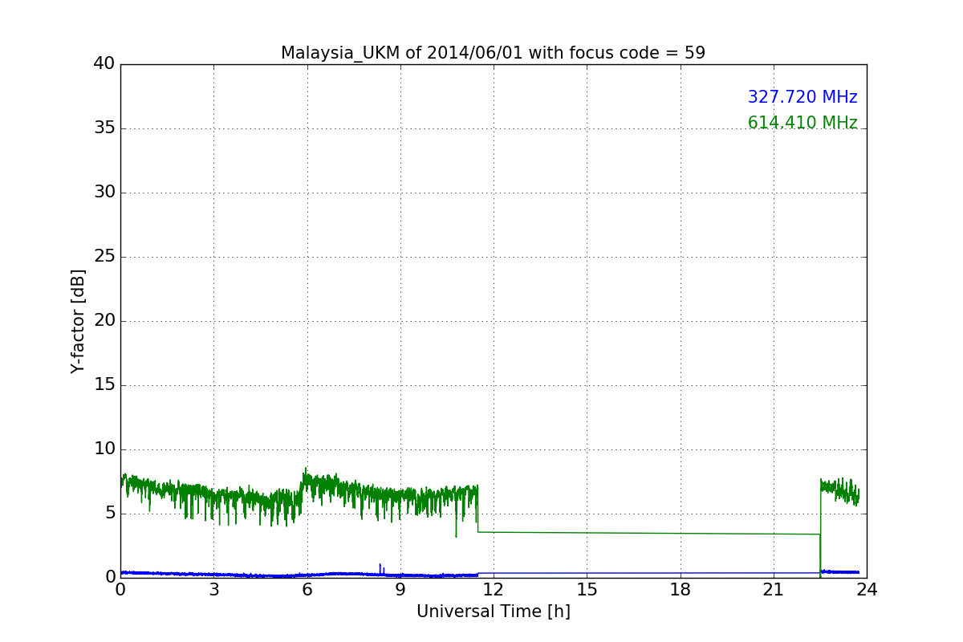The width and height of the screenshot is (963, 642).
Task: Select the '327.720 MHz' legend label
Action: (x=802, y=97)
